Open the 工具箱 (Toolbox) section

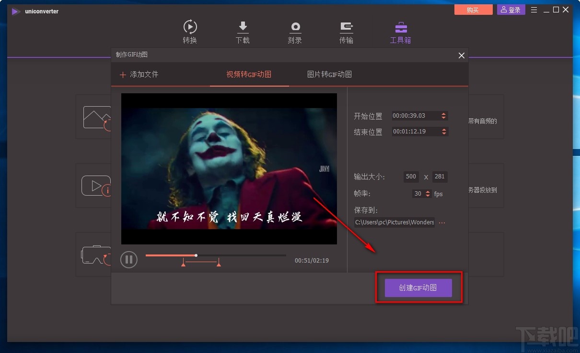click(x=400, y=31)
